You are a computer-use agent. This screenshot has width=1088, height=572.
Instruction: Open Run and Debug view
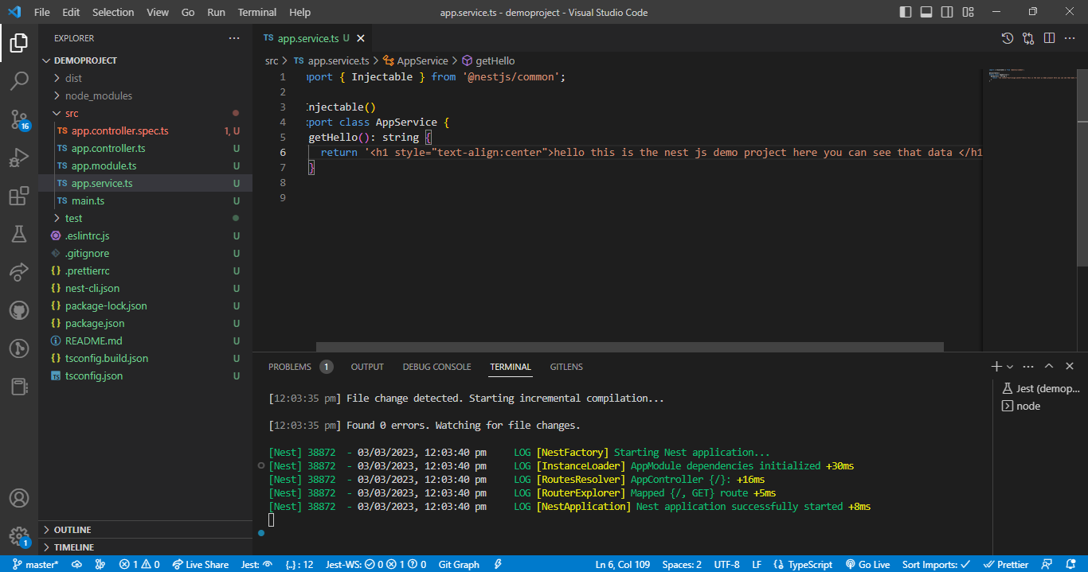(19, 158)
